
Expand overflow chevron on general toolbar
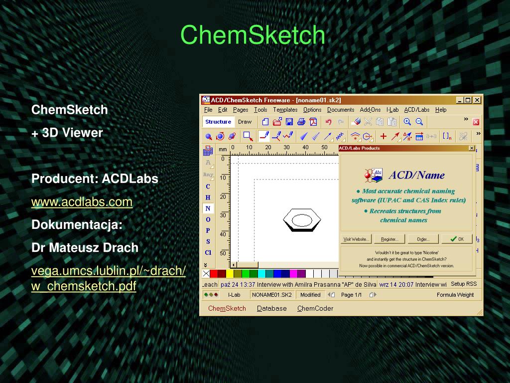pyautogui.click(x=466, y=119)
